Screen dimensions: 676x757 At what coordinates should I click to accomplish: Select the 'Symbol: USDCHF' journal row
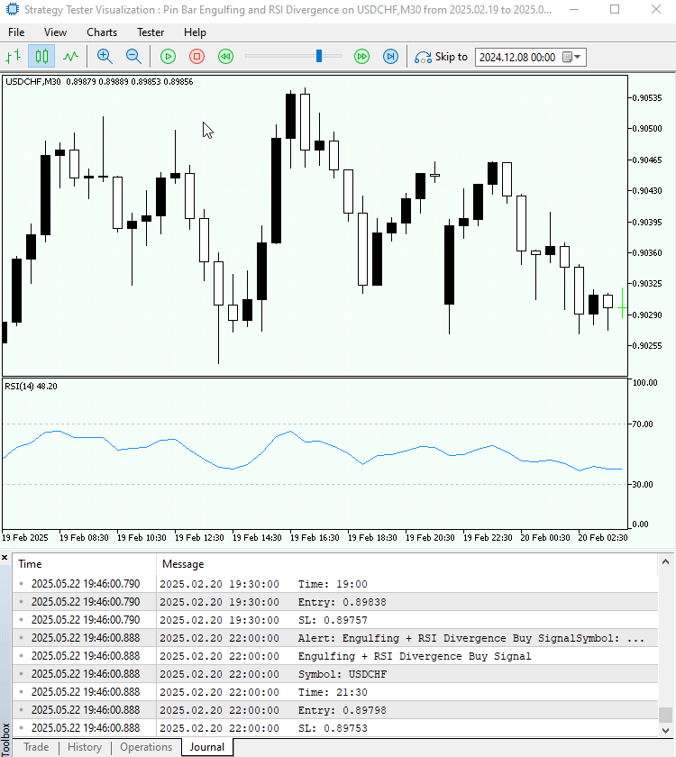coord(335,674)
